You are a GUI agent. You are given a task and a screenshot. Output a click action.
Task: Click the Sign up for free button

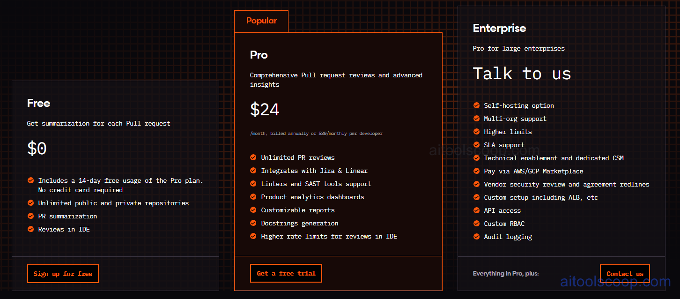pos(63,273)
